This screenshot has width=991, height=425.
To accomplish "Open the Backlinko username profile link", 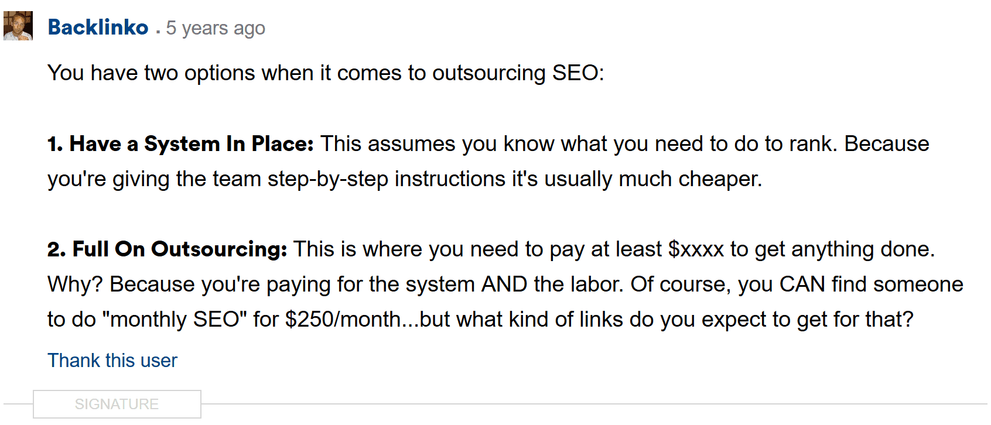I will pos(98,28).
